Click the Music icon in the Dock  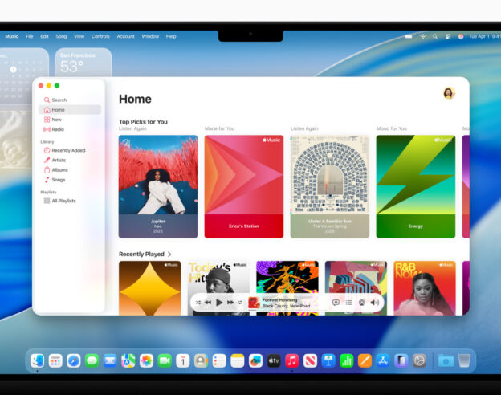[x=292, y=360]
